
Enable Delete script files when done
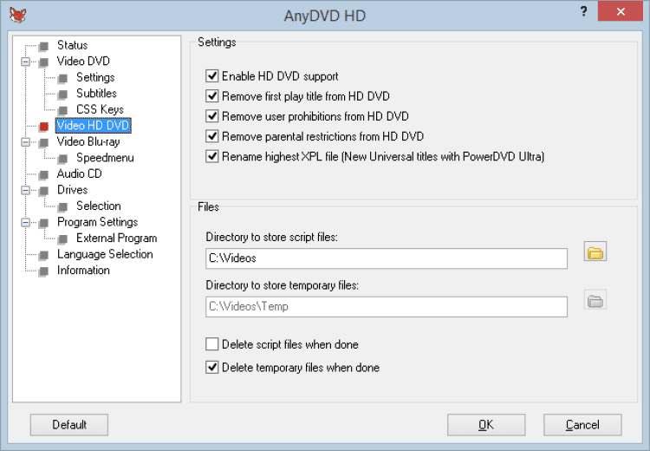[x=212, y=344]
